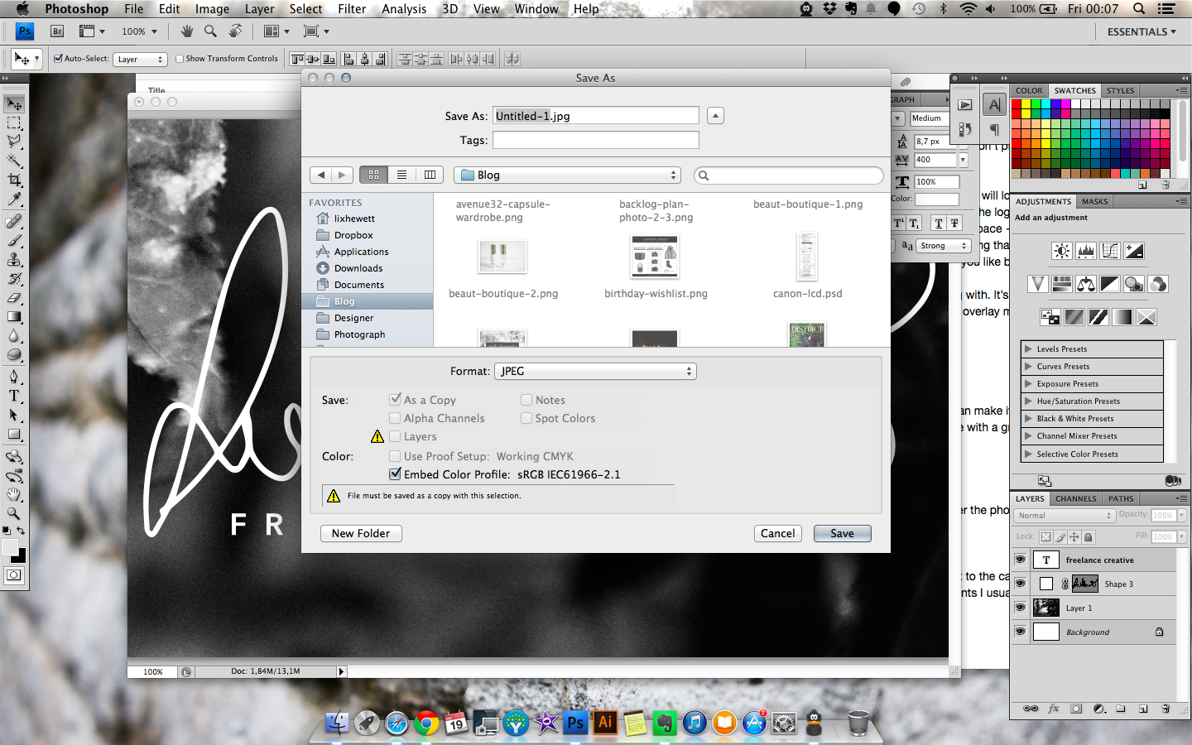This screenshot has width=1192, height=745.
Task: Toggle Embed Color Profile checkbox
Action: point(395,474)
